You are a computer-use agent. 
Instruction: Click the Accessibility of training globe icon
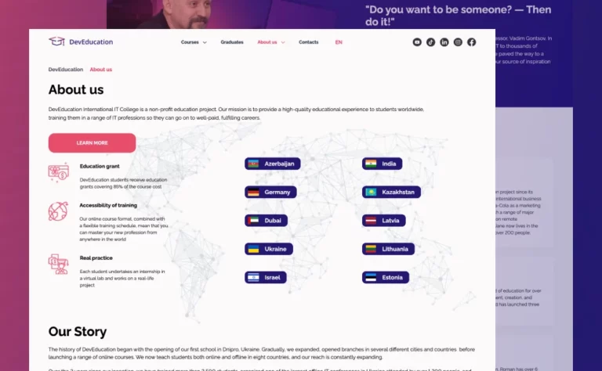click(59, 211)
